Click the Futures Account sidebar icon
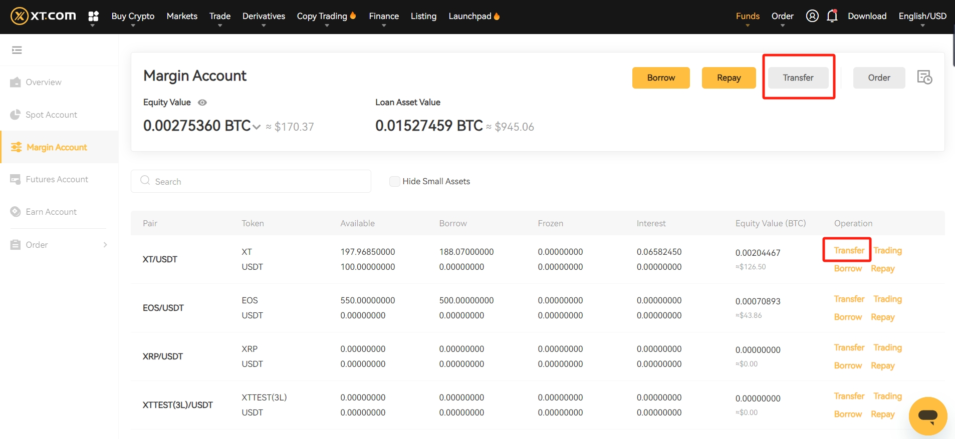This screenshot has height=439, width=955. pyautogui.click(x=16, y=179)
